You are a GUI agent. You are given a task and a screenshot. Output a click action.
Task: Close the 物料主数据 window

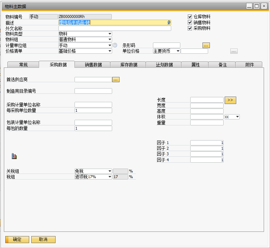[264, 6]
